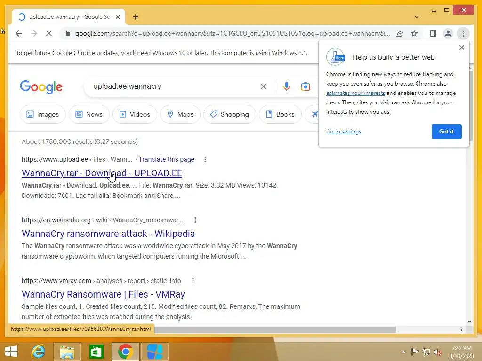482x361 pixels.
Task: Switch to Books results
Action: click(281, 114)
